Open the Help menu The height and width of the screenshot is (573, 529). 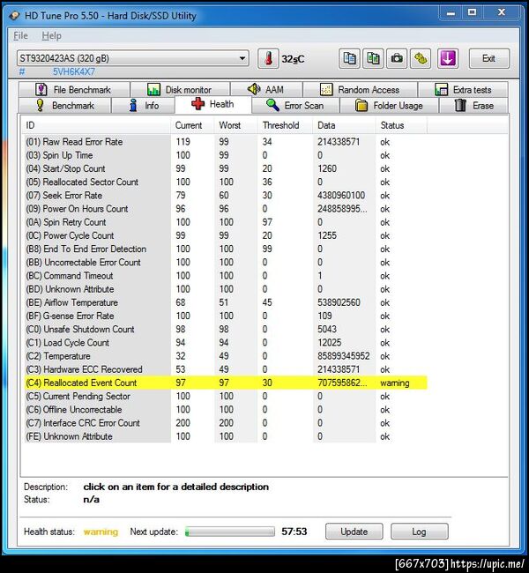tap(51, 36)
